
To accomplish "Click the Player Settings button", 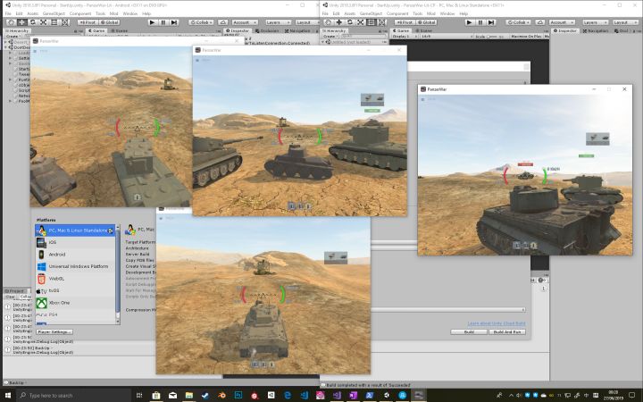I will click(54, 331).
